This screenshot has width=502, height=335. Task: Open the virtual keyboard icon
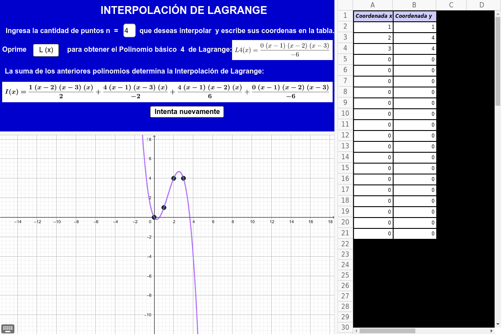tap(8, 329)
